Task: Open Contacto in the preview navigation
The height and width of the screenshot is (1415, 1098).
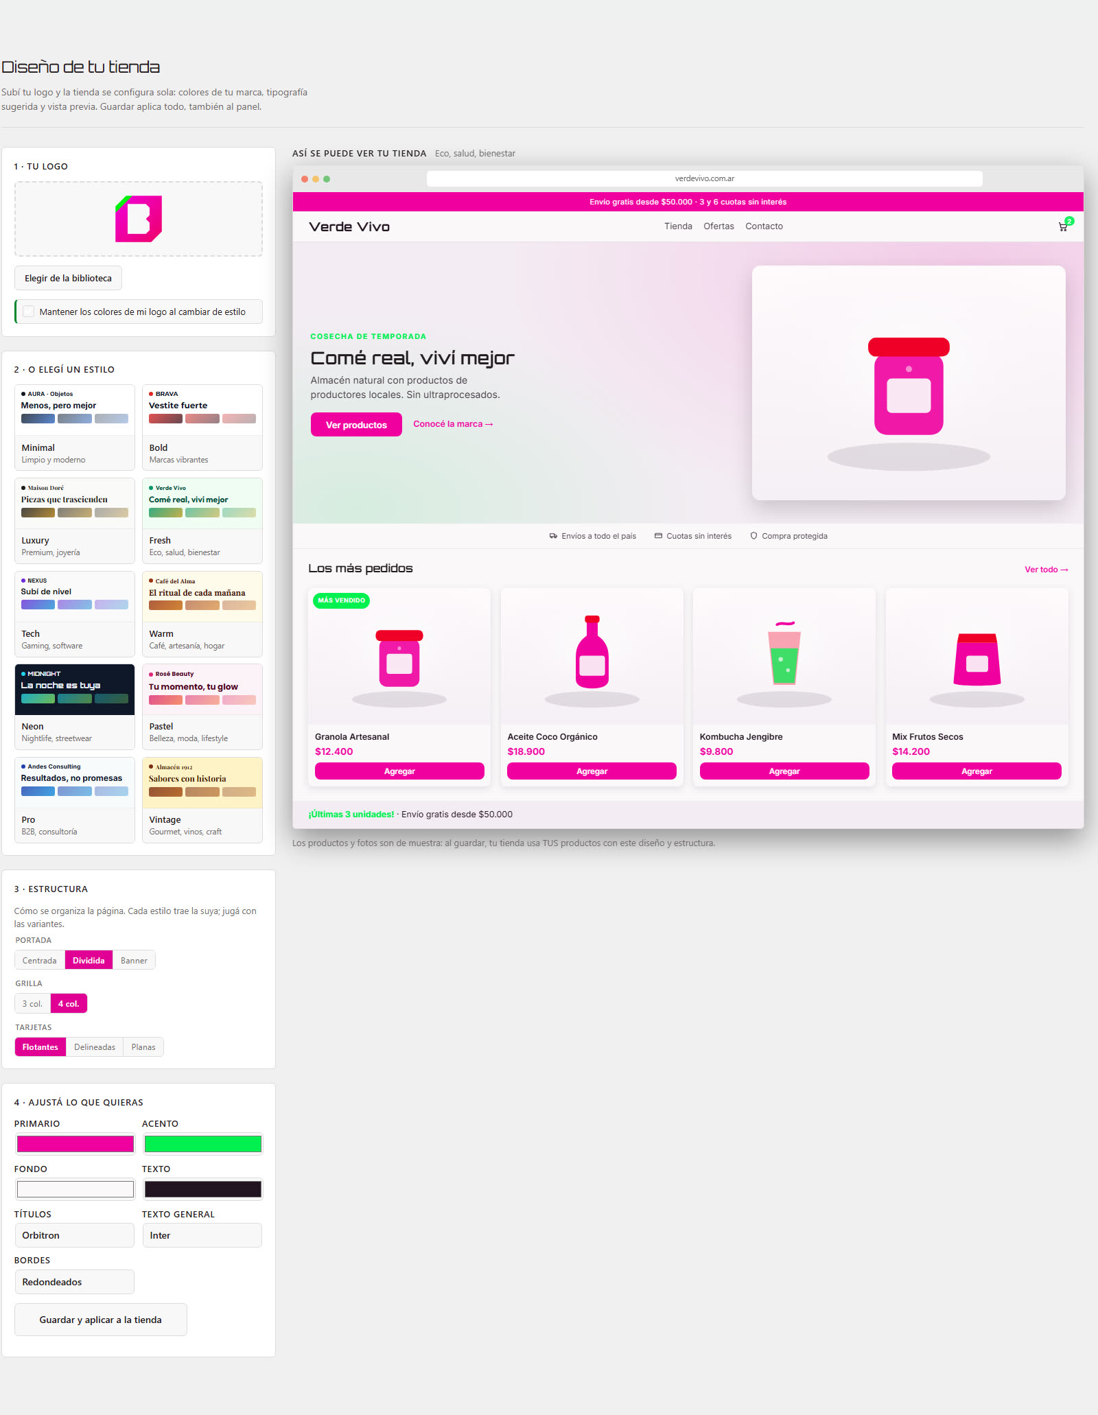Action: (764, 226)
